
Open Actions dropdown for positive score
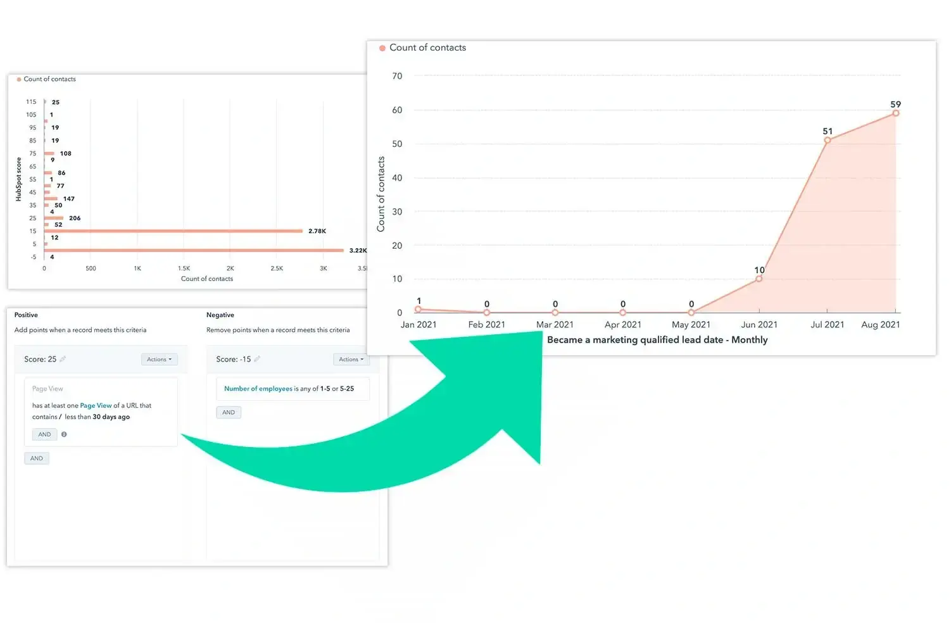[159, 360]
